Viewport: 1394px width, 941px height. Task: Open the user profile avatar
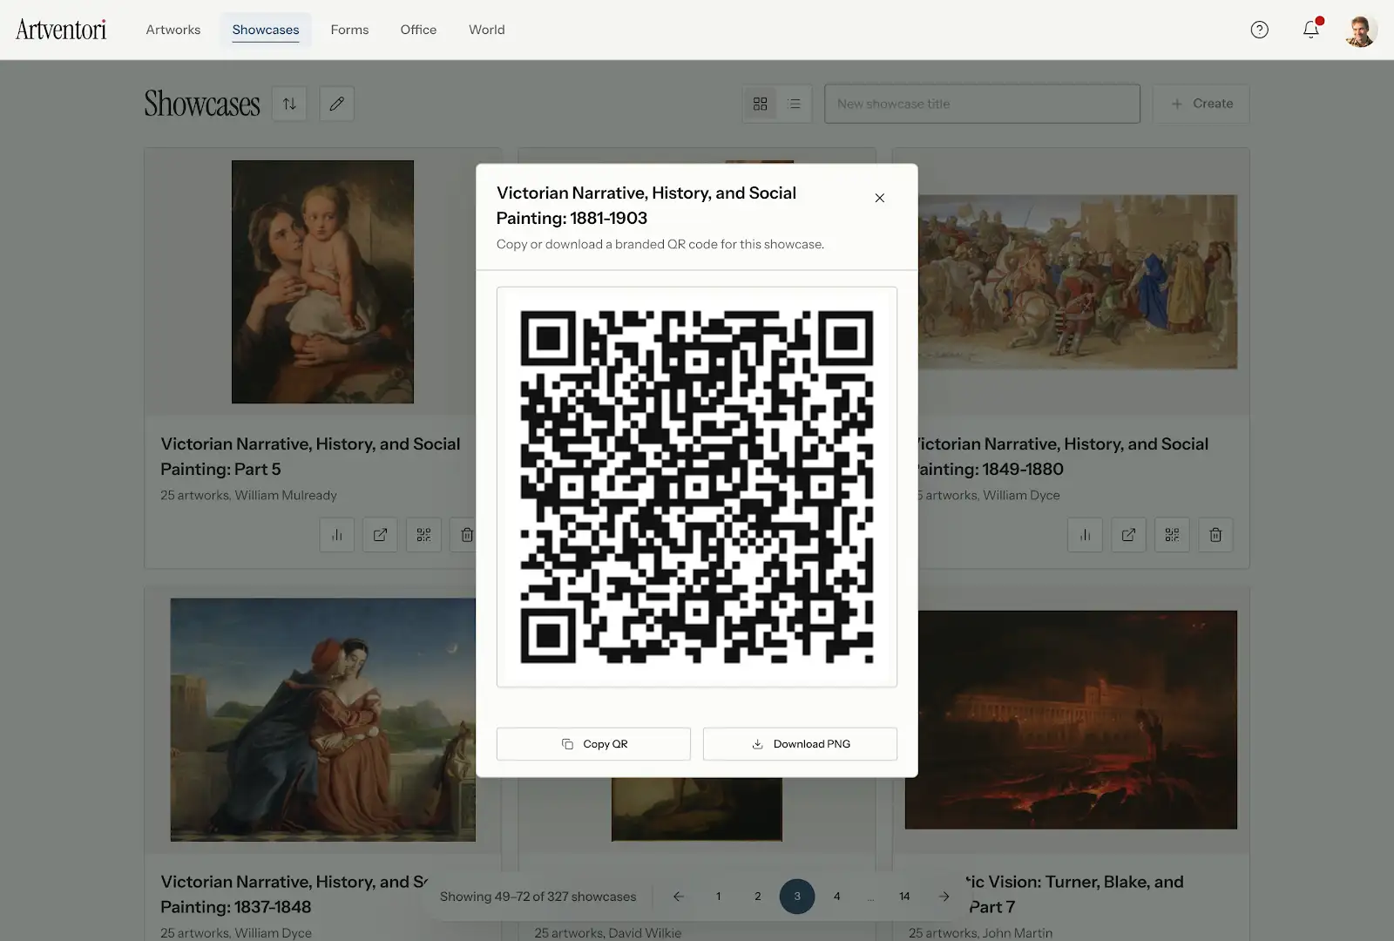pyautogui.click(x=1360, y=30)
